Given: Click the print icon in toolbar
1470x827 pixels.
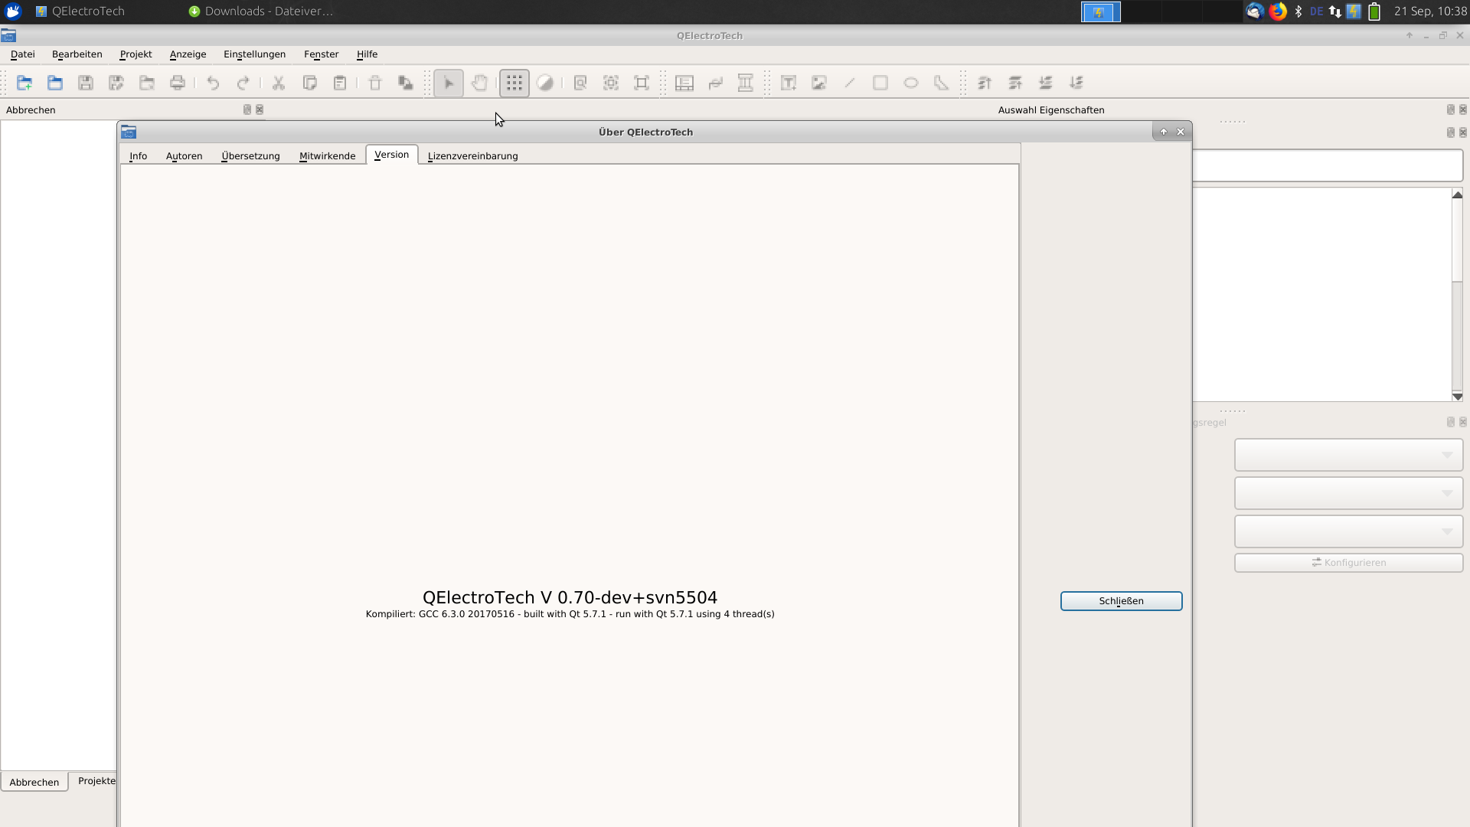Looking at the screenshot, I should pyautogui.click(x=178, y=83).
